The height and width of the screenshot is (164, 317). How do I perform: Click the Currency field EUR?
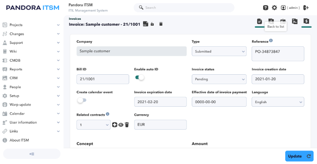click(160, 124)
